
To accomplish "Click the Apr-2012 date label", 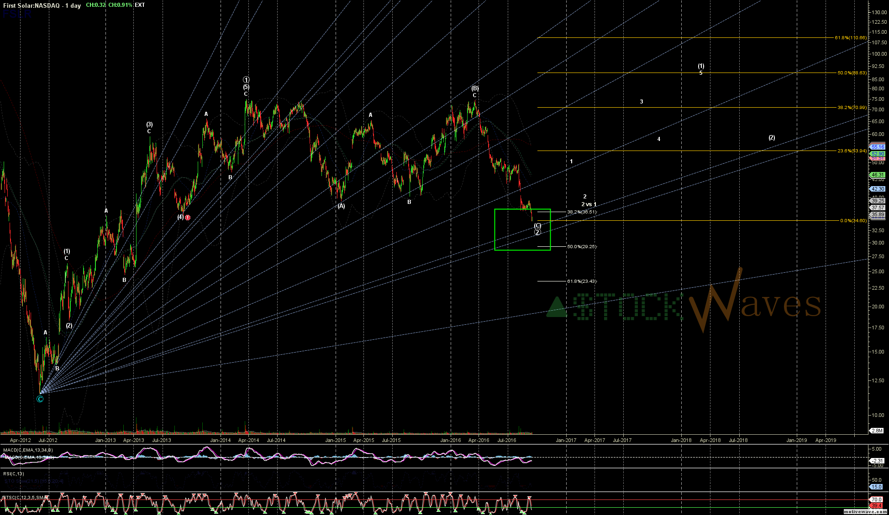I will coord(21,440).
